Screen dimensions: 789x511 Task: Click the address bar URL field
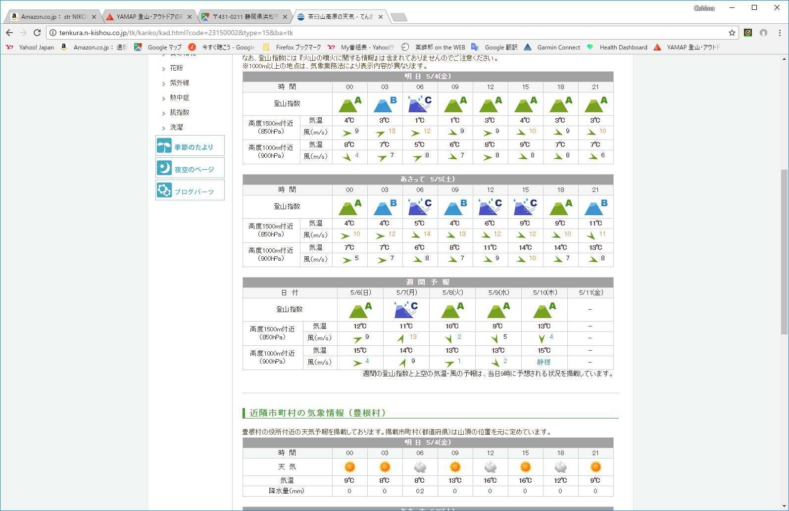pyautogui.click(x=386, y=33)
